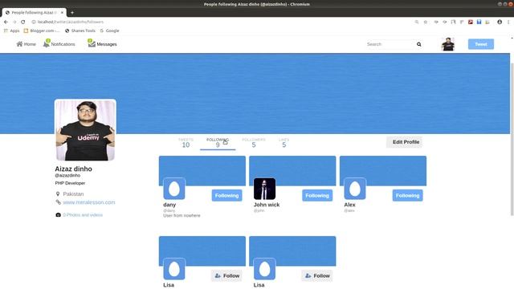Bookmark this page with the star icon
Viewport: 514px width, 289px height.
click(426, 22)
